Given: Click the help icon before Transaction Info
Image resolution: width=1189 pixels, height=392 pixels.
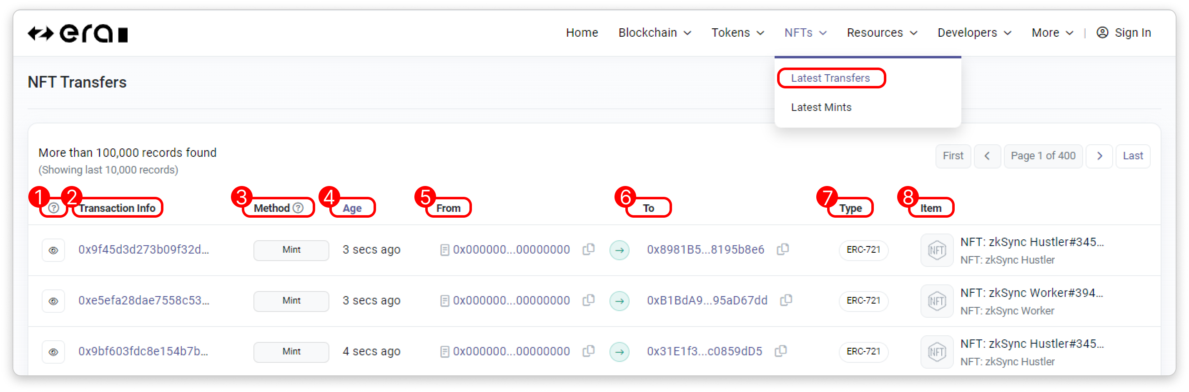Looking at the screenshot, I should tap(54, 208).
